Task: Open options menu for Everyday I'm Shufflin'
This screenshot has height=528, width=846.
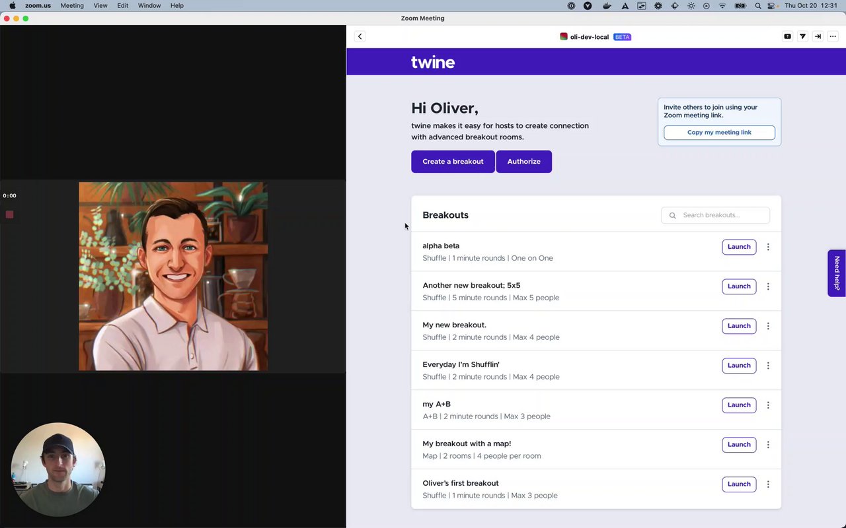Action: click(768, 366)
